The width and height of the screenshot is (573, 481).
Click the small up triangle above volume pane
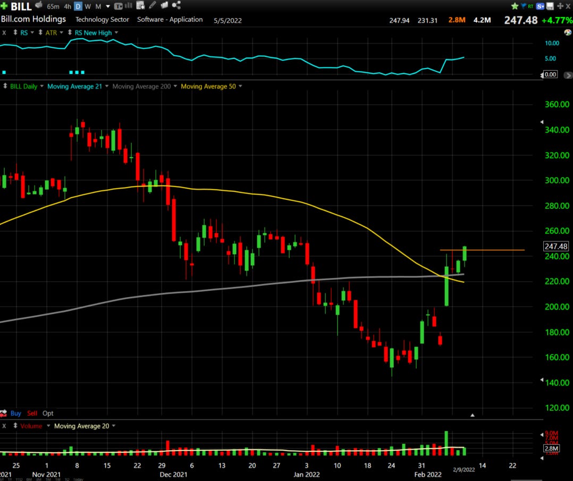(473, 415)
